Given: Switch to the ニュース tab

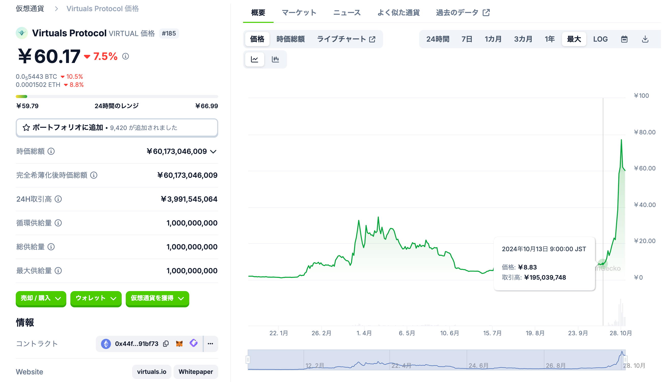Looking at the screenshot, I should pyautogui.click(x=346, y=12).
